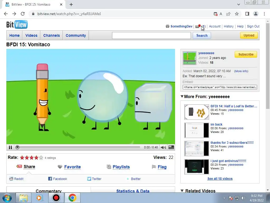Open File Explorer from the taskbar
The width and height of the screenshot is (270, 203).
[x=23, y=198]
